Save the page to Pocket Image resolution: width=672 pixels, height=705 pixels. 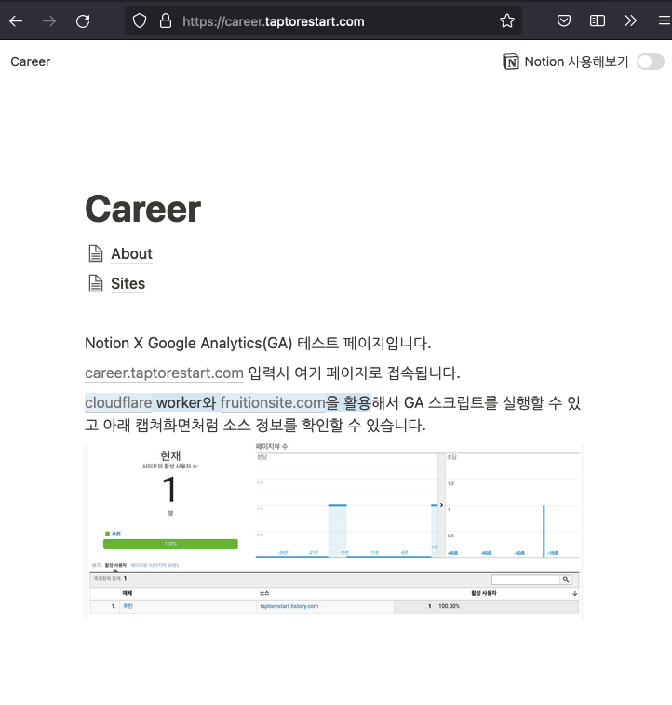(x=564, y=20)
